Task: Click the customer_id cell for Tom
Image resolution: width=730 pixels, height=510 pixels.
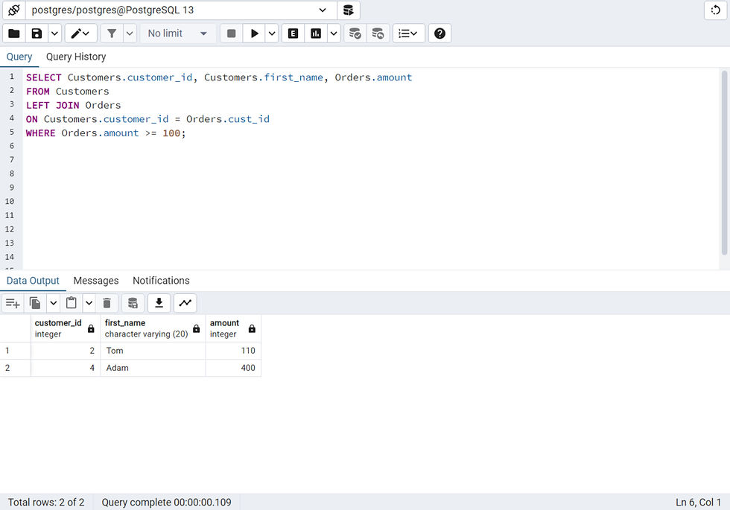Action: point(66,351)
